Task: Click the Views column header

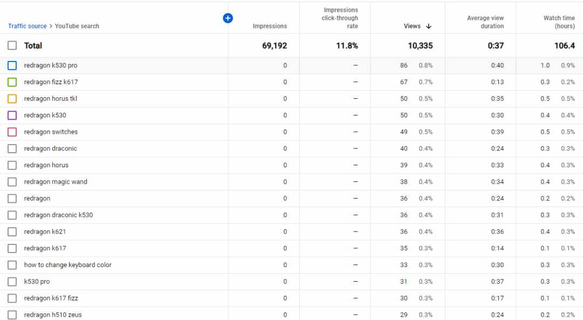Action: [412, 26]
